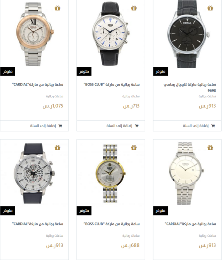Open category link under the 913 skeleton watch

[54, 236]
